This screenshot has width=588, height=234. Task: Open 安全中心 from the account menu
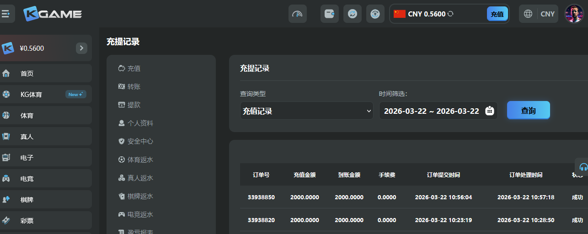pyautogui.click(x=140, y=141)
